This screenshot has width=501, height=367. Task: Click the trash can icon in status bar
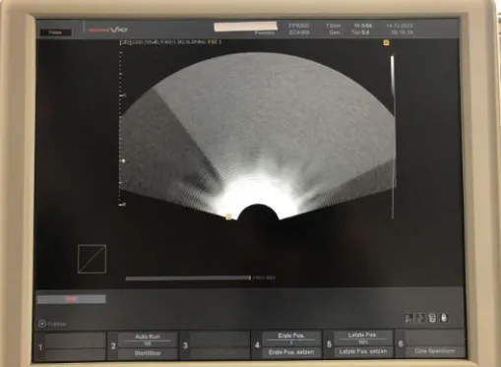tap(432, 318)
